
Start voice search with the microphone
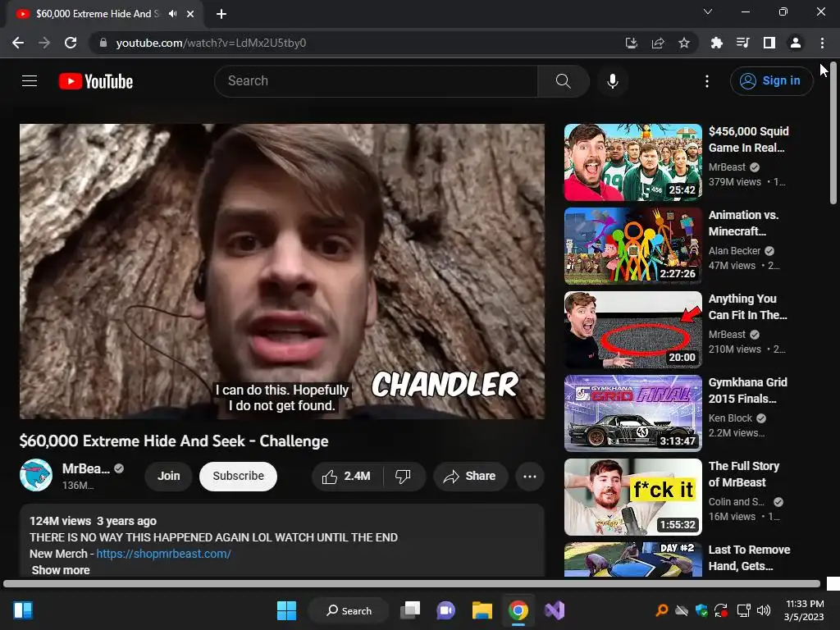click(612, 81)
